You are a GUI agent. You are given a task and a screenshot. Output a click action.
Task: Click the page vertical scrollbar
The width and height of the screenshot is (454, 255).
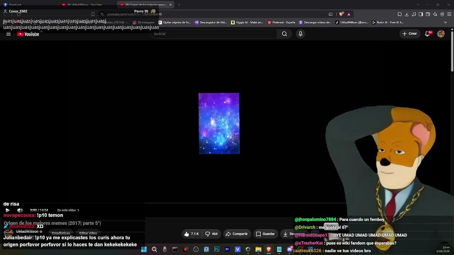(x=452, y=51)
